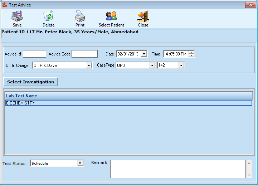Screen dimensions: 258x185
Task: Click the Remark scrollbar down arrow
Action: point(249,175)
